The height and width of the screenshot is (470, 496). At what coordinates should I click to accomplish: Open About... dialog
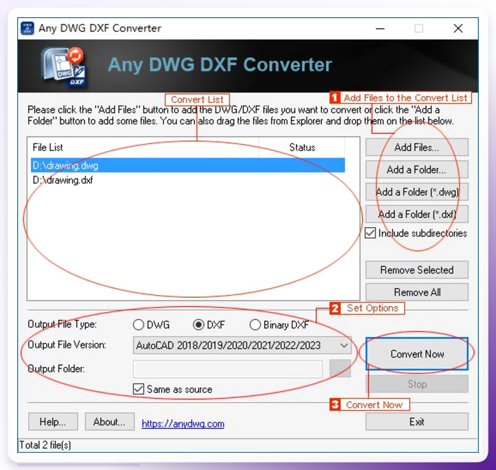(x=110, y=421)
